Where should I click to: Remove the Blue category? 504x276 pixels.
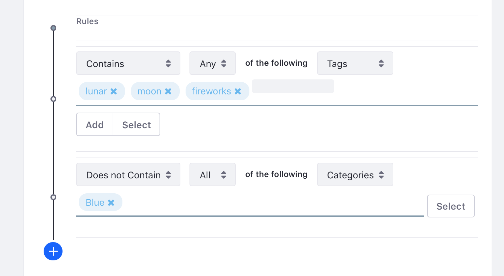point(111,203)
